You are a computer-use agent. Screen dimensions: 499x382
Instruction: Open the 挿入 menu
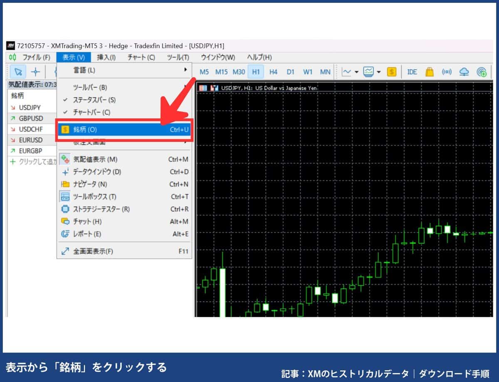(106, 57)
